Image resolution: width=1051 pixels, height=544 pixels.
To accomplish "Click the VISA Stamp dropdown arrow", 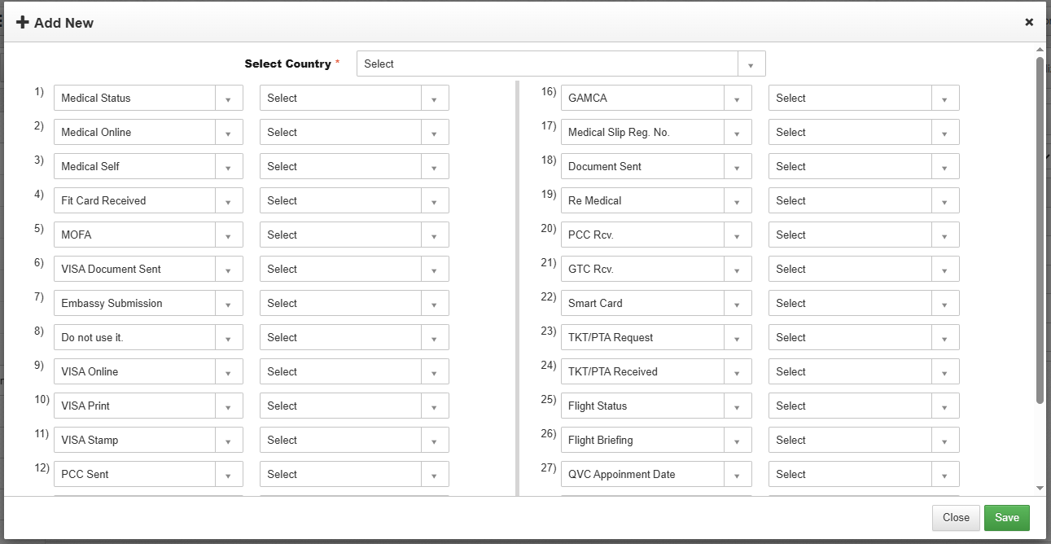I will (x=229, y=441).
